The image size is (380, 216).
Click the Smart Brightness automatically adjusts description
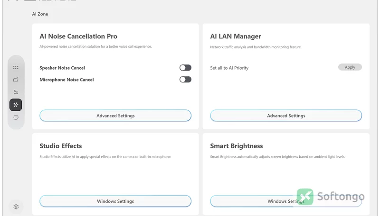(x=277, y=157)
